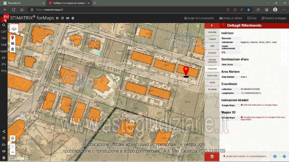Expand the CAT sidebar section
Viewport: 289px width, 162px height.
(4, 32)
